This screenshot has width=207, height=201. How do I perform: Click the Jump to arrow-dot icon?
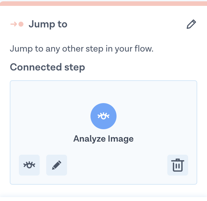point(17,24)
